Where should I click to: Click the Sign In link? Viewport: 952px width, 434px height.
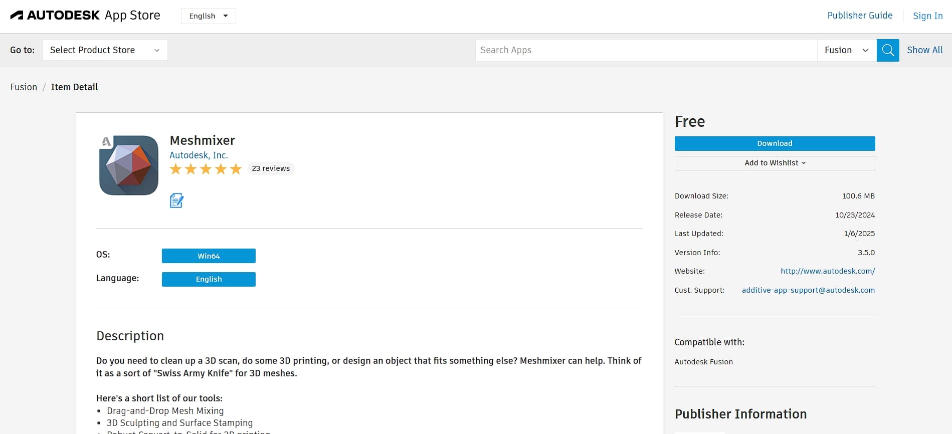(x=927, y=16)
